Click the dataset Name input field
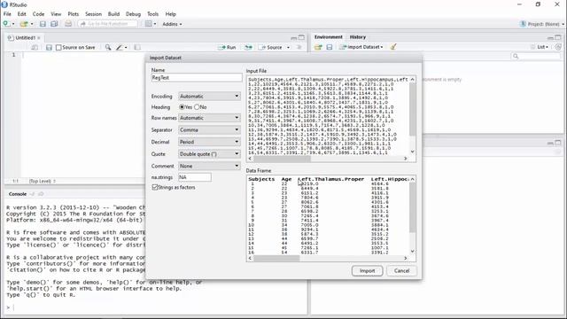The height and width of the screenshot is (319, 567). tap(197, 78)
